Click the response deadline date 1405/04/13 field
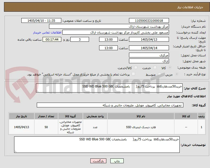210x168 pixels. (149, 40)
